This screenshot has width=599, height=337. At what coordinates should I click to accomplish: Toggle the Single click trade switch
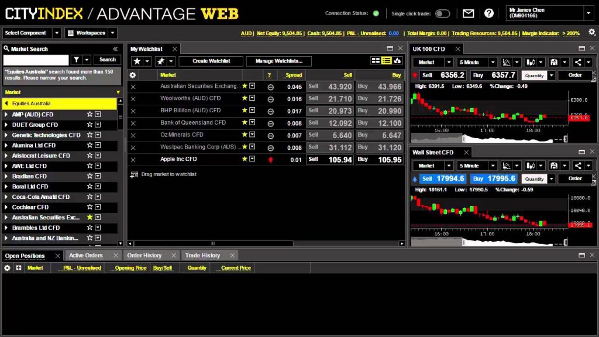(442, 14)
